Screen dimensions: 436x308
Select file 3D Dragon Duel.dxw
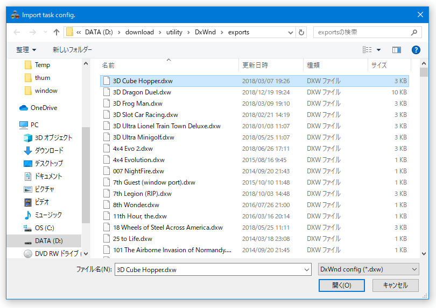click(255, 92)
